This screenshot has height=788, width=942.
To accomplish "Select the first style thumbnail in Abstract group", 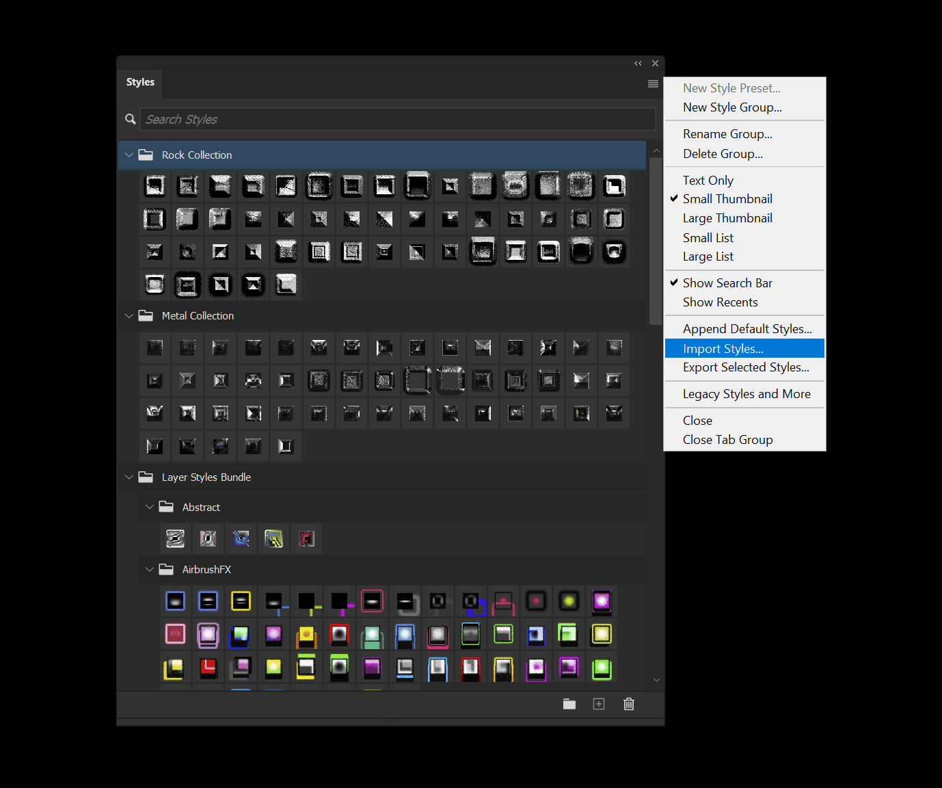I will [176, 538].
